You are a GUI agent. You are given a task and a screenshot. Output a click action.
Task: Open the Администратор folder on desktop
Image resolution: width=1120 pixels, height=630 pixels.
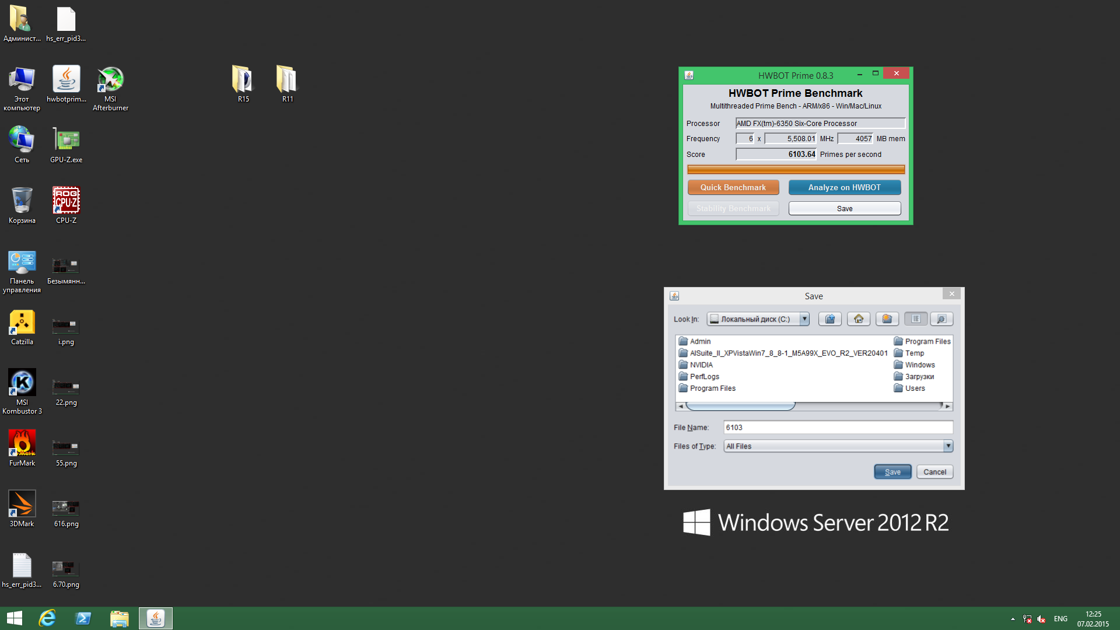pos(22,24)
